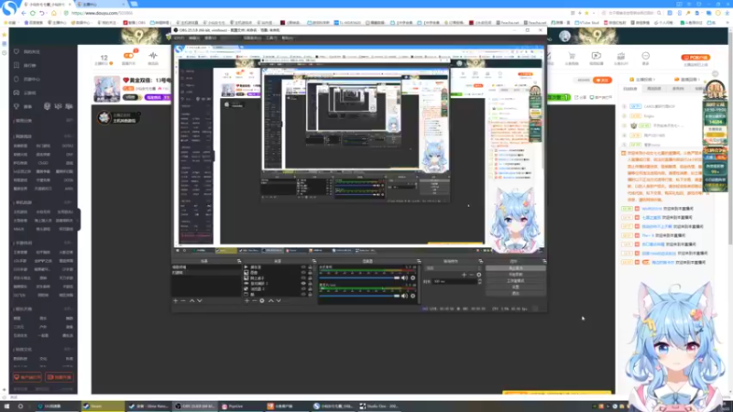The image size is (733, 412).
Task: Remove the selected scene with the Scenes minus
Action: [x=183, y=301]
